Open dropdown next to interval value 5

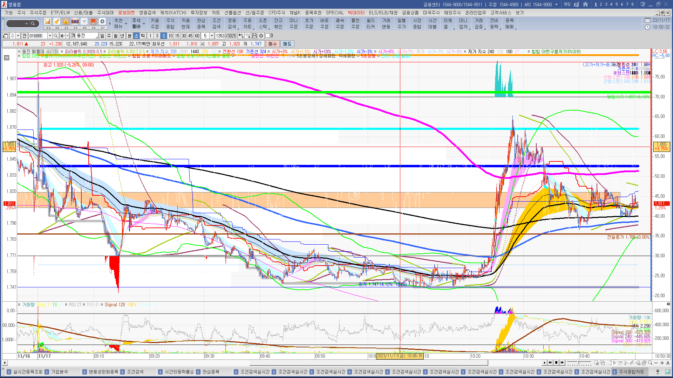[x=212, y=36]
